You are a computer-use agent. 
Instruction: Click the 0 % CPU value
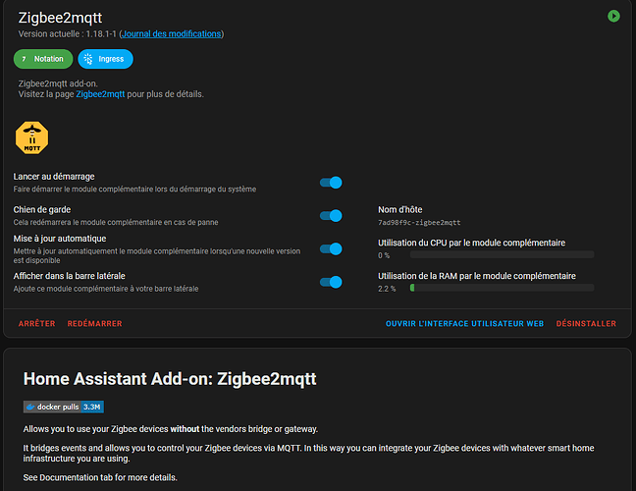pyautogui.click(x=384, y=255)
